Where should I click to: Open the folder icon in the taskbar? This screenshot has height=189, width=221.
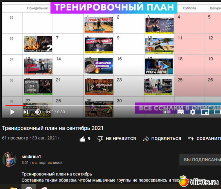14,187
